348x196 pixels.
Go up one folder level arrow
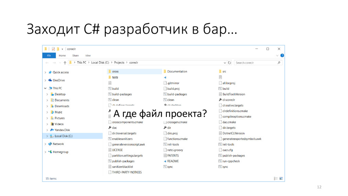coord(65,63)
